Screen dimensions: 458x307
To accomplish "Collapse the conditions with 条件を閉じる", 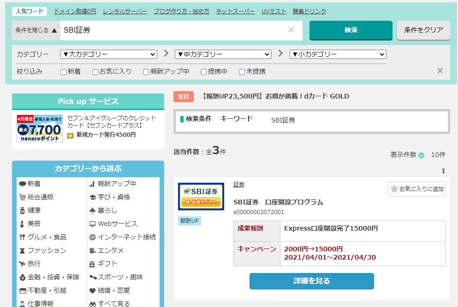I will click(36, 30).
